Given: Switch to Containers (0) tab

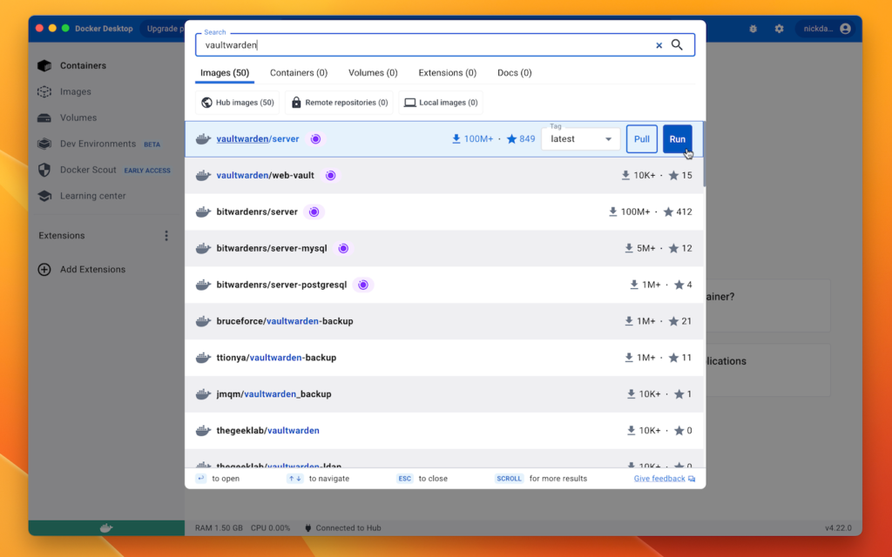Looking at the screenshot, I should [x=299, y=73].
